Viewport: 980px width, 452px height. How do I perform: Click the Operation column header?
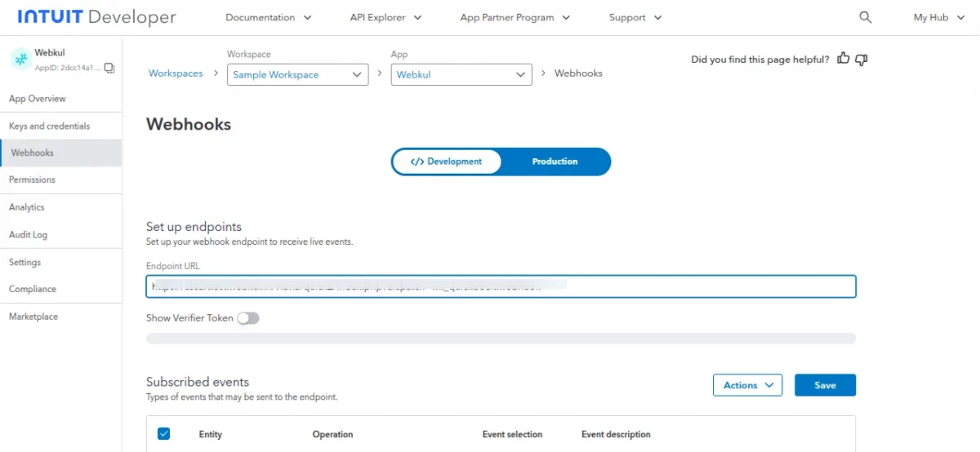click(x=332, y=434)
